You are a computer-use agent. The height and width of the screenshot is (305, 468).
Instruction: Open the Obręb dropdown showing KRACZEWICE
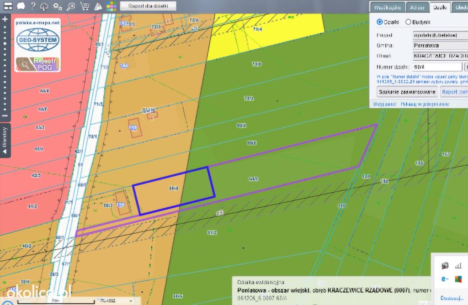(440, 56)
